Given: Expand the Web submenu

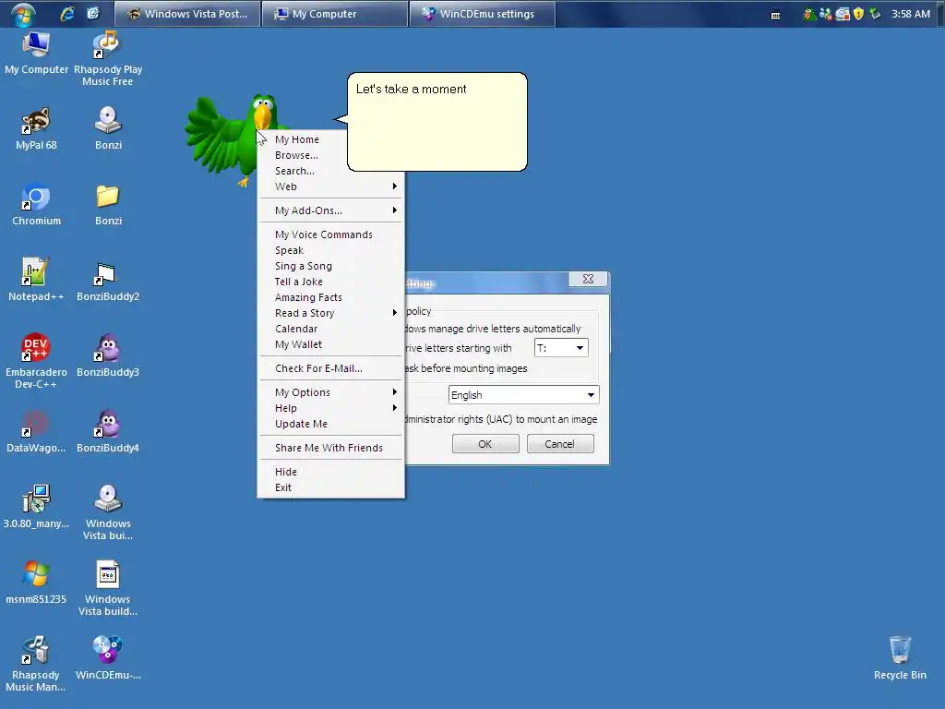Looking at the screenshot, I should (331, 186).
